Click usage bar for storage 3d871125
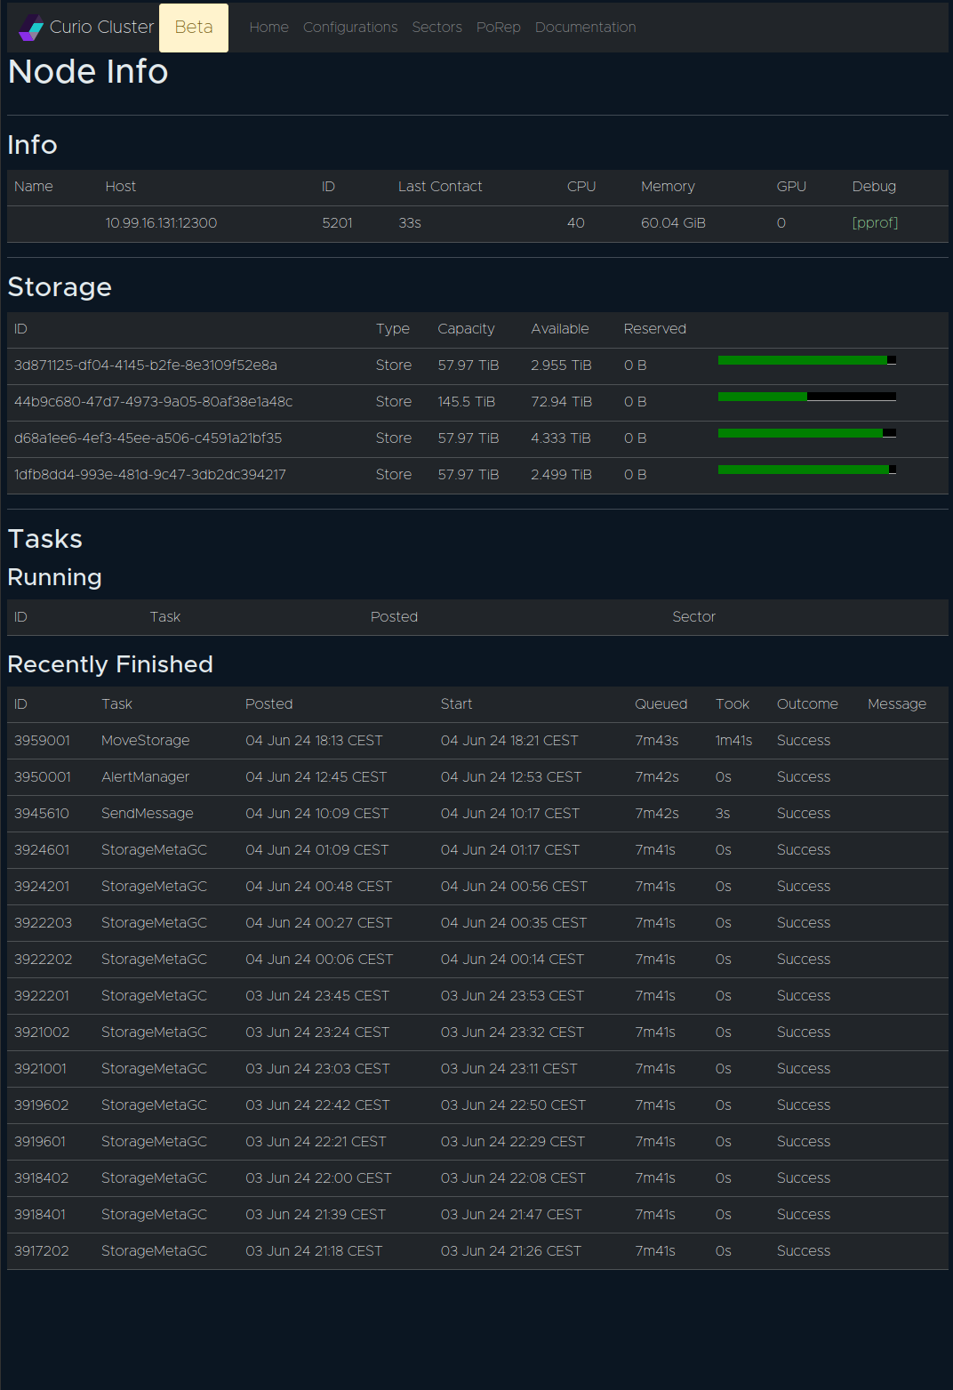The height and width of the screenshot is (1390, 953). 806,360
